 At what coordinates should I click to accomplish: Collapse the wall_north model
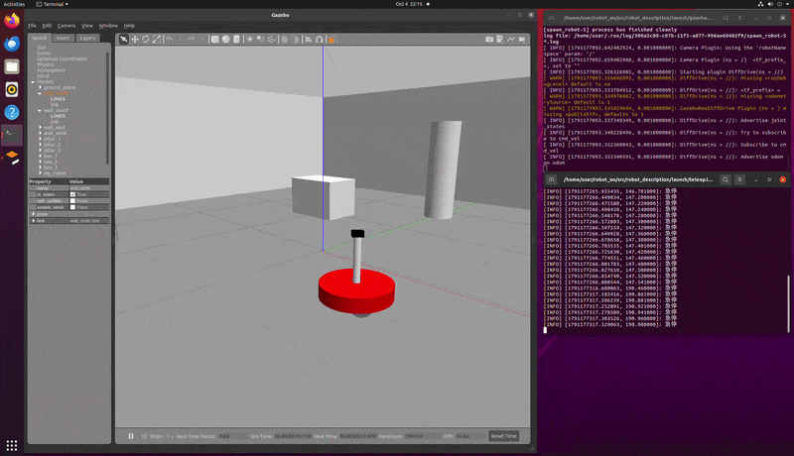40,93
